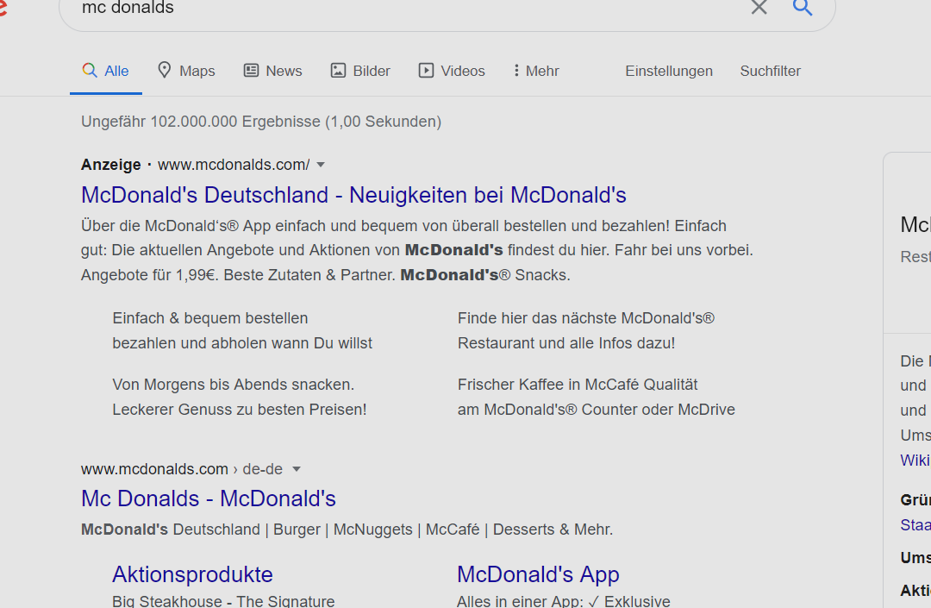Click the text "Von Morgens bis Abends snacken."
Viewport: 931px width, 608px height.
click(x=234, y=385)
